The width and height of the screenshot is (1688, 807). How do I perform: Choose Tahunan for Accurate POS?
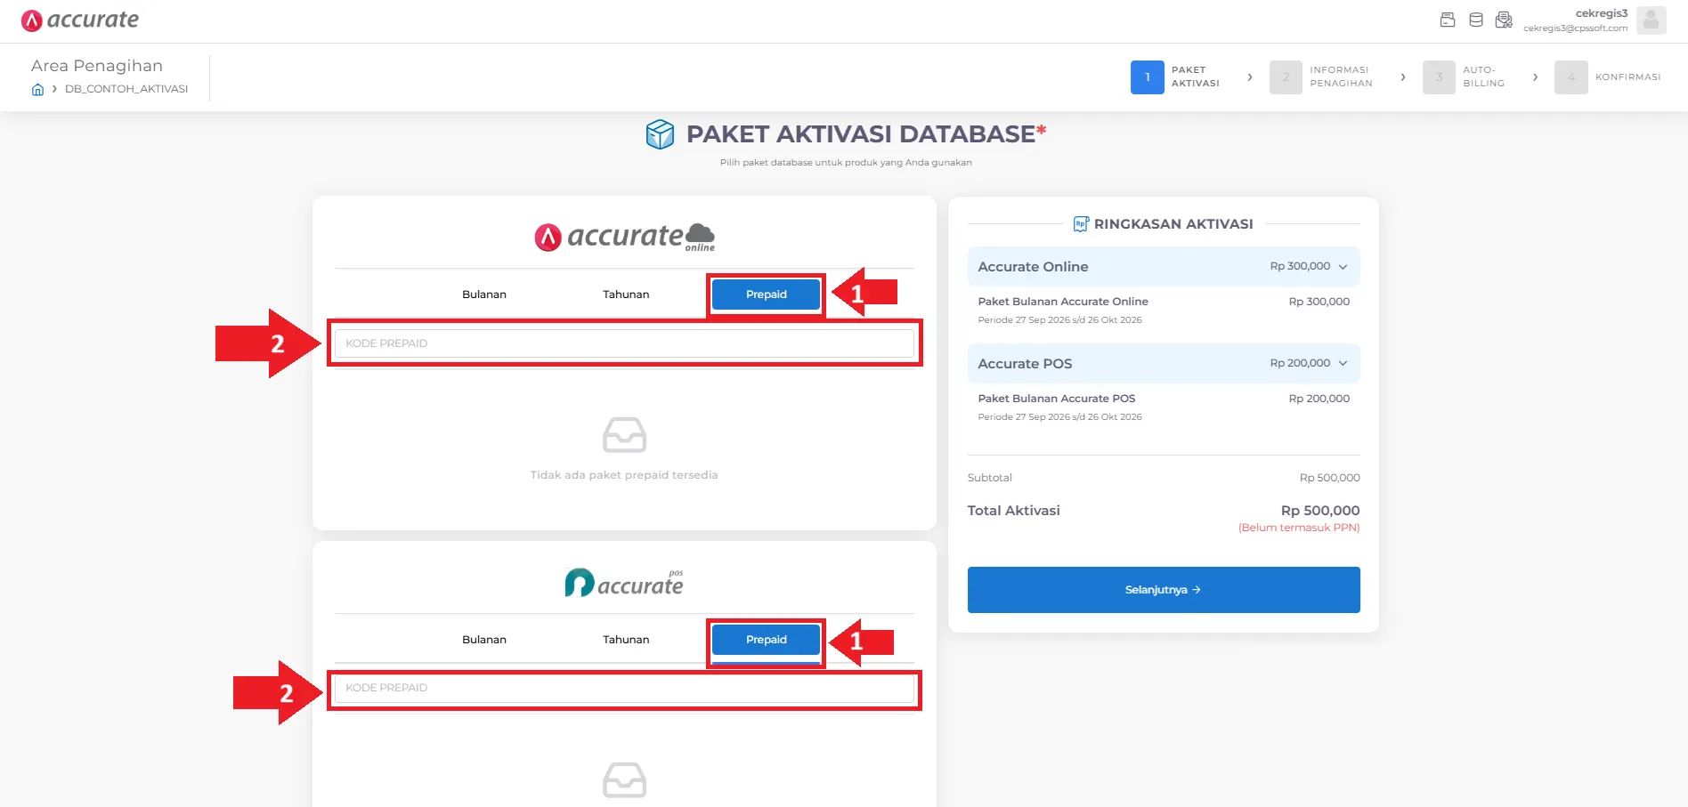pyautogui.click(x=626, y=640)
